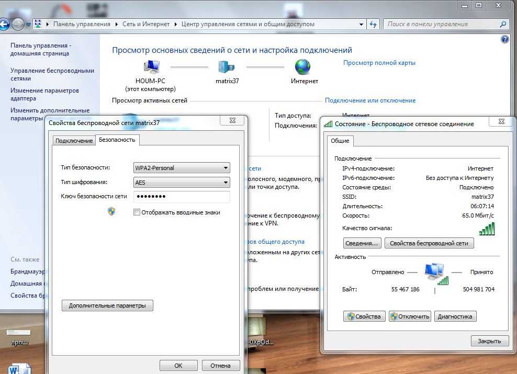
Task: Select the Общие tab
Action: click(340, 141)
